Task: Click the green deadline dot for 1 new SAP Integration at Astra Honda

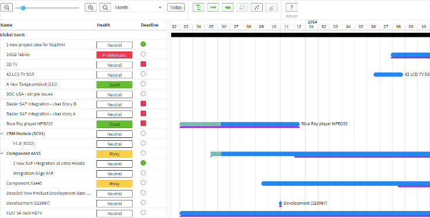Action: (143, 163)
